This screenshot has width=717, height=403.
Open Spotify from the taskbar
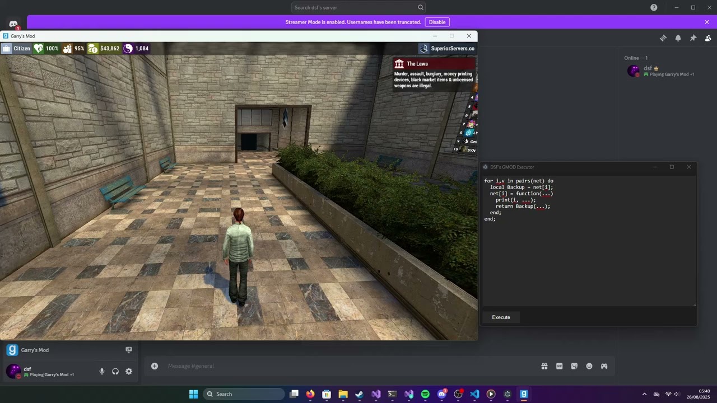click(425, 394)
